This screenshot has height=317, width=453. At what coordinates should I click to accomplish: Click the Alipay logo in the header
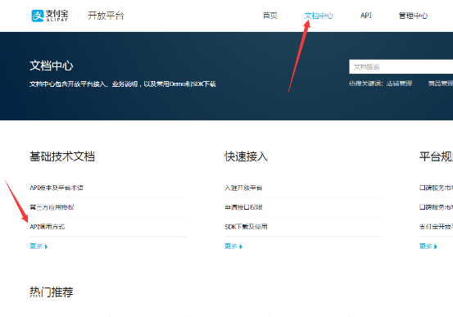pyautogui.click(x=49, y=16)
